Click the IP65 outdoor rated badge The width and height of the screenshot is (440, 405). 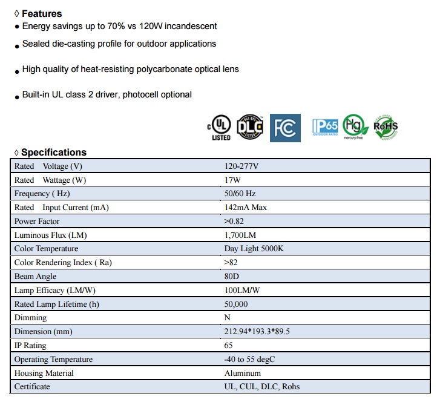tap(326, 127)
